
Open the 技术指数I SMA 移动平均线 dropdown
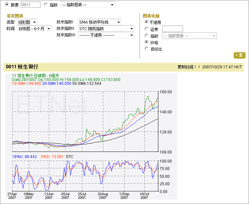coord(100,22)
